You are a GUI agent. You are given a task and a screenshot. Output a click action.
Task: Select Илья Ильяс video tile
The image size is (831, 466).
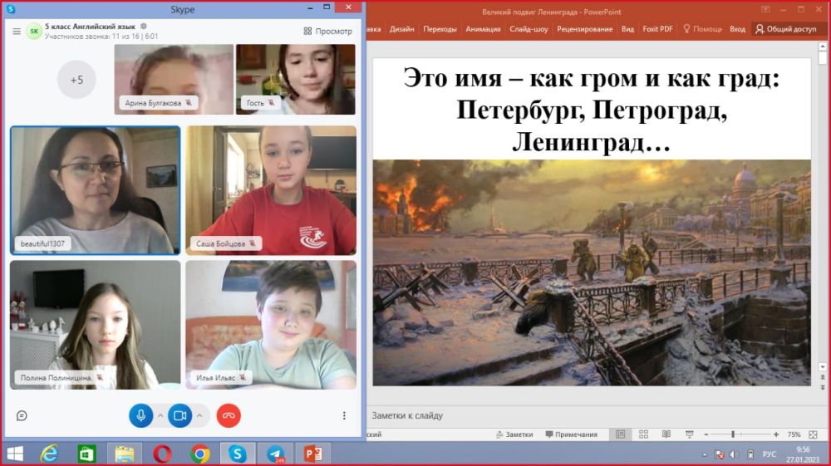click(271, 325)
